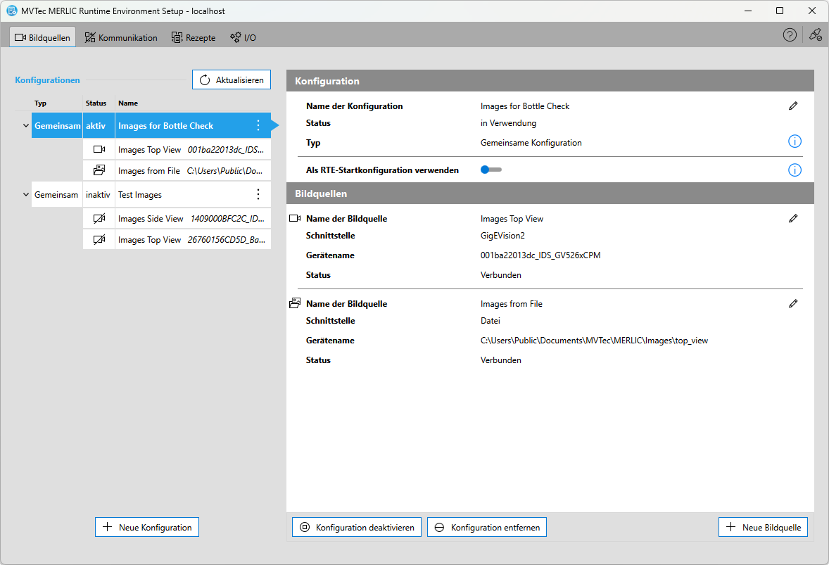Edit the Images from File image source
829x565 pixels.
tap(793, 304)
